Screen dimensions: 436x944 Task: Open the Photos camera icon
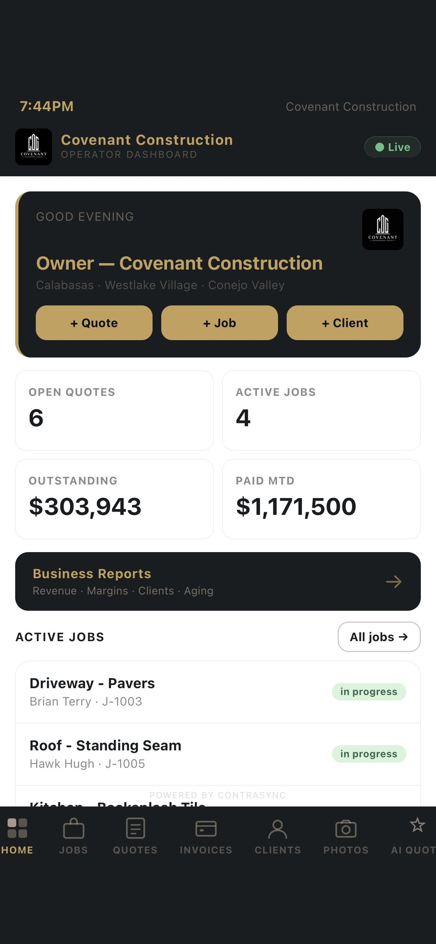tap(346, 828)
